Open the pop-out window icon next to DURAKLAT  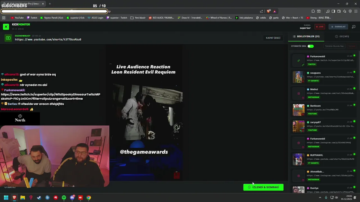pyautogui.click(x=354, y=27)
